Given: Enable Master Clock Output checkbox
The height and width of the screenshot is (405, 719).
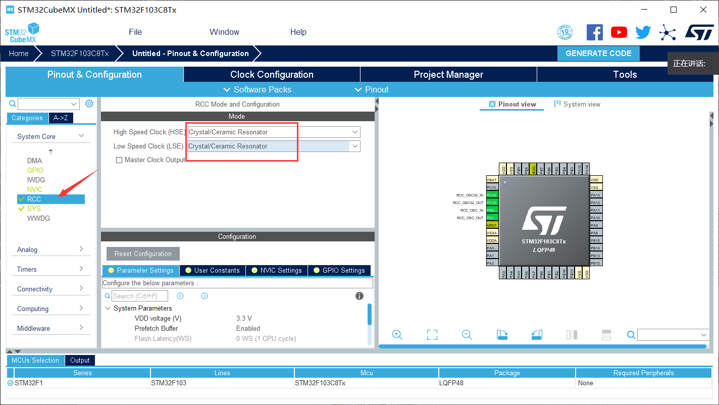Looking at the screenshot, I should [119, 160].
